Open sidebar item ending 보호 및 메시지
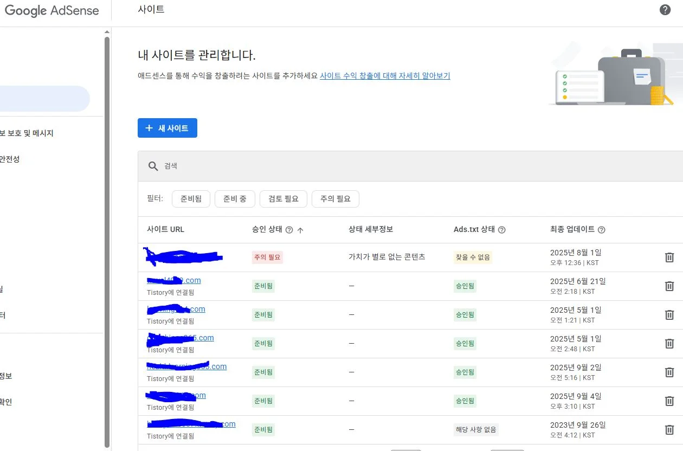This screenshot has height=451, width=683. (x=27, y=133)
